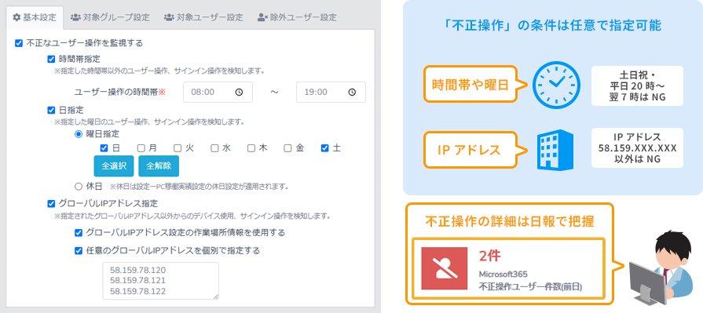Select the 休日 radio button
The width and height of the screenshot is (703, 313).
tap(79, 186)
